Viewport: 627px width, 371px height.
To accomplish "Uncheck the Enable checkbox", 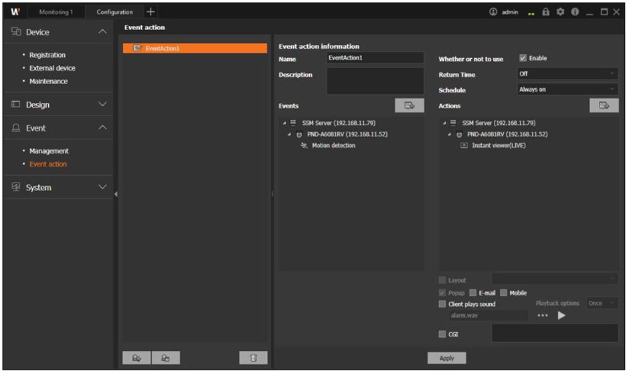I will (x=523, y=58).
